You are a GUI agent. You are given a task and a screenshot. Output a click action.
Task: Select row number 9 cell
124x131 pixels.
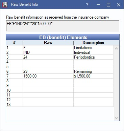[15, 86]
